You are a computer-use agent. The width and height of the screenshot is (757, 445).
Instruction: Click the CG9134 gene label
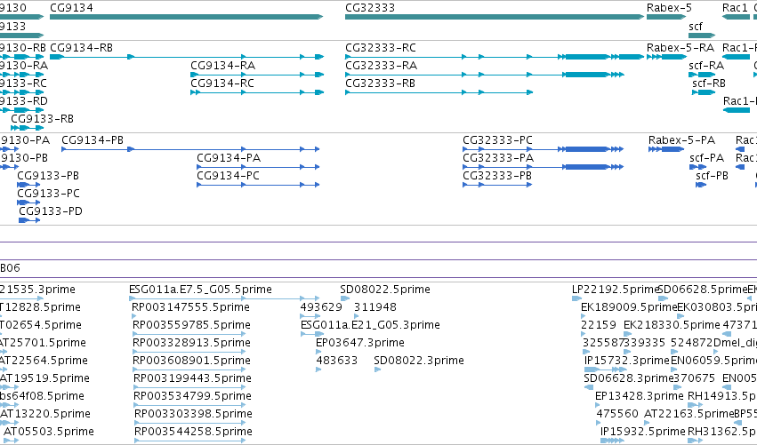(71, 8)
